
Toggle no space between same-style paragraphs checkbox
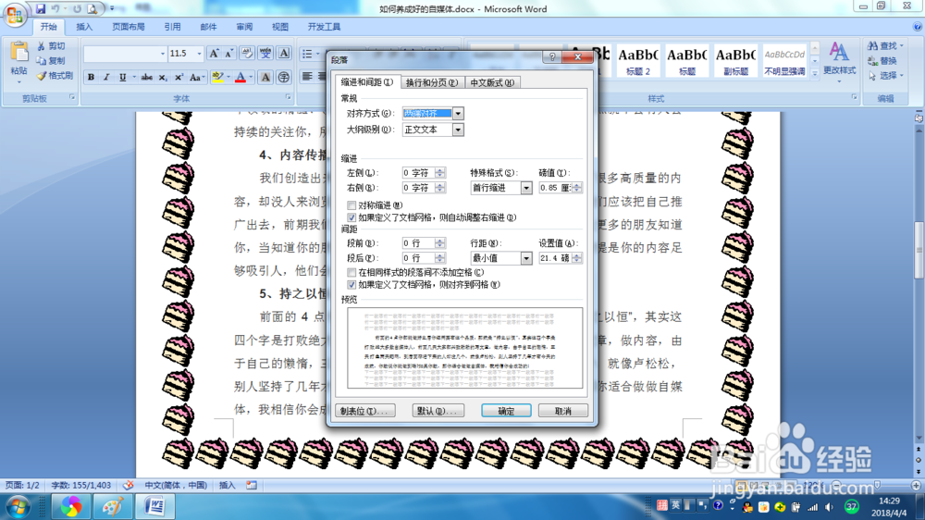[351, 272]
